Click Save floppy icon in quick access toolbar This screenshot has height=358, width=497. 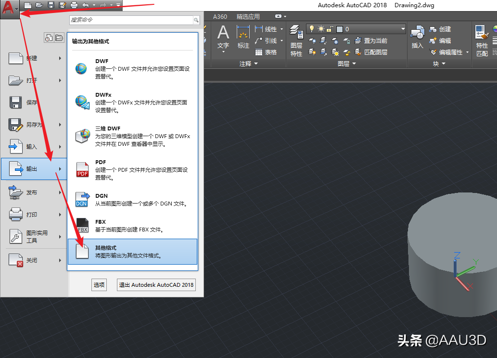pos(51,5)
